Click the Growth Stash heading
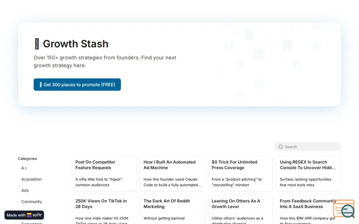This screenshot has width=359, height=224. point(75,44)
